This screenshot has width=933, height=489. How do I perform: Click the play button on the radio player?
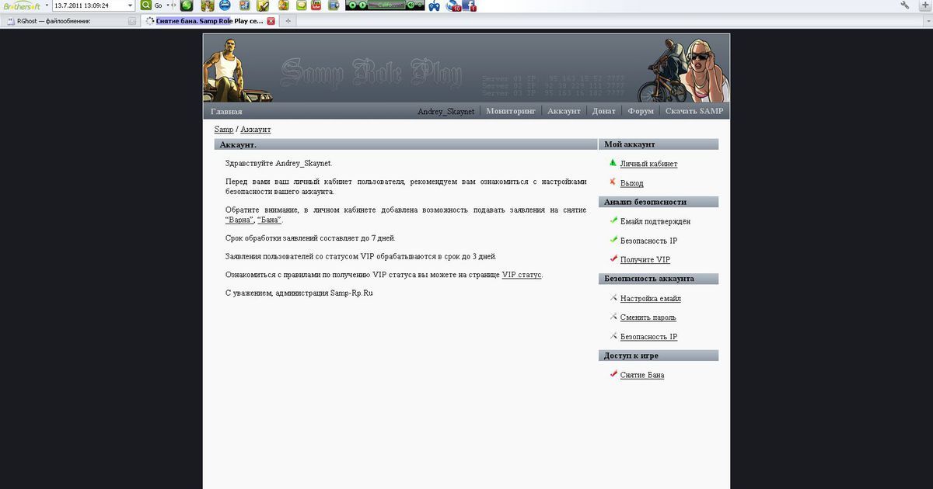[362, 5]
